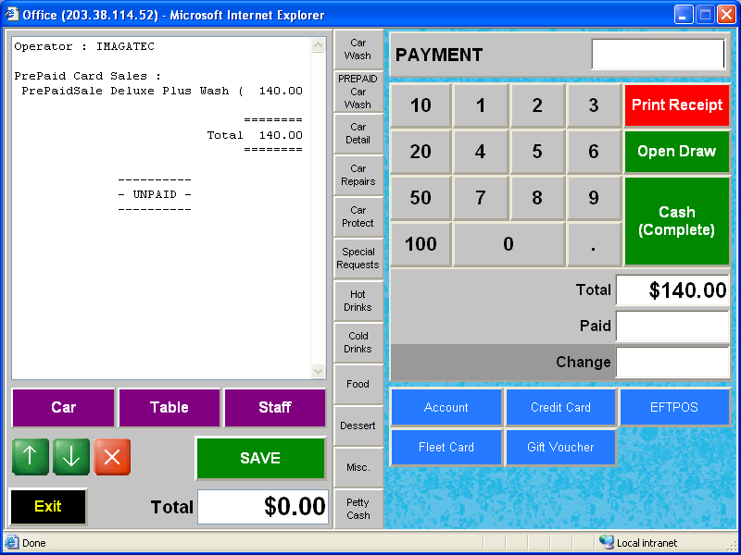Complete the sale with Cash

pos(677,220)
